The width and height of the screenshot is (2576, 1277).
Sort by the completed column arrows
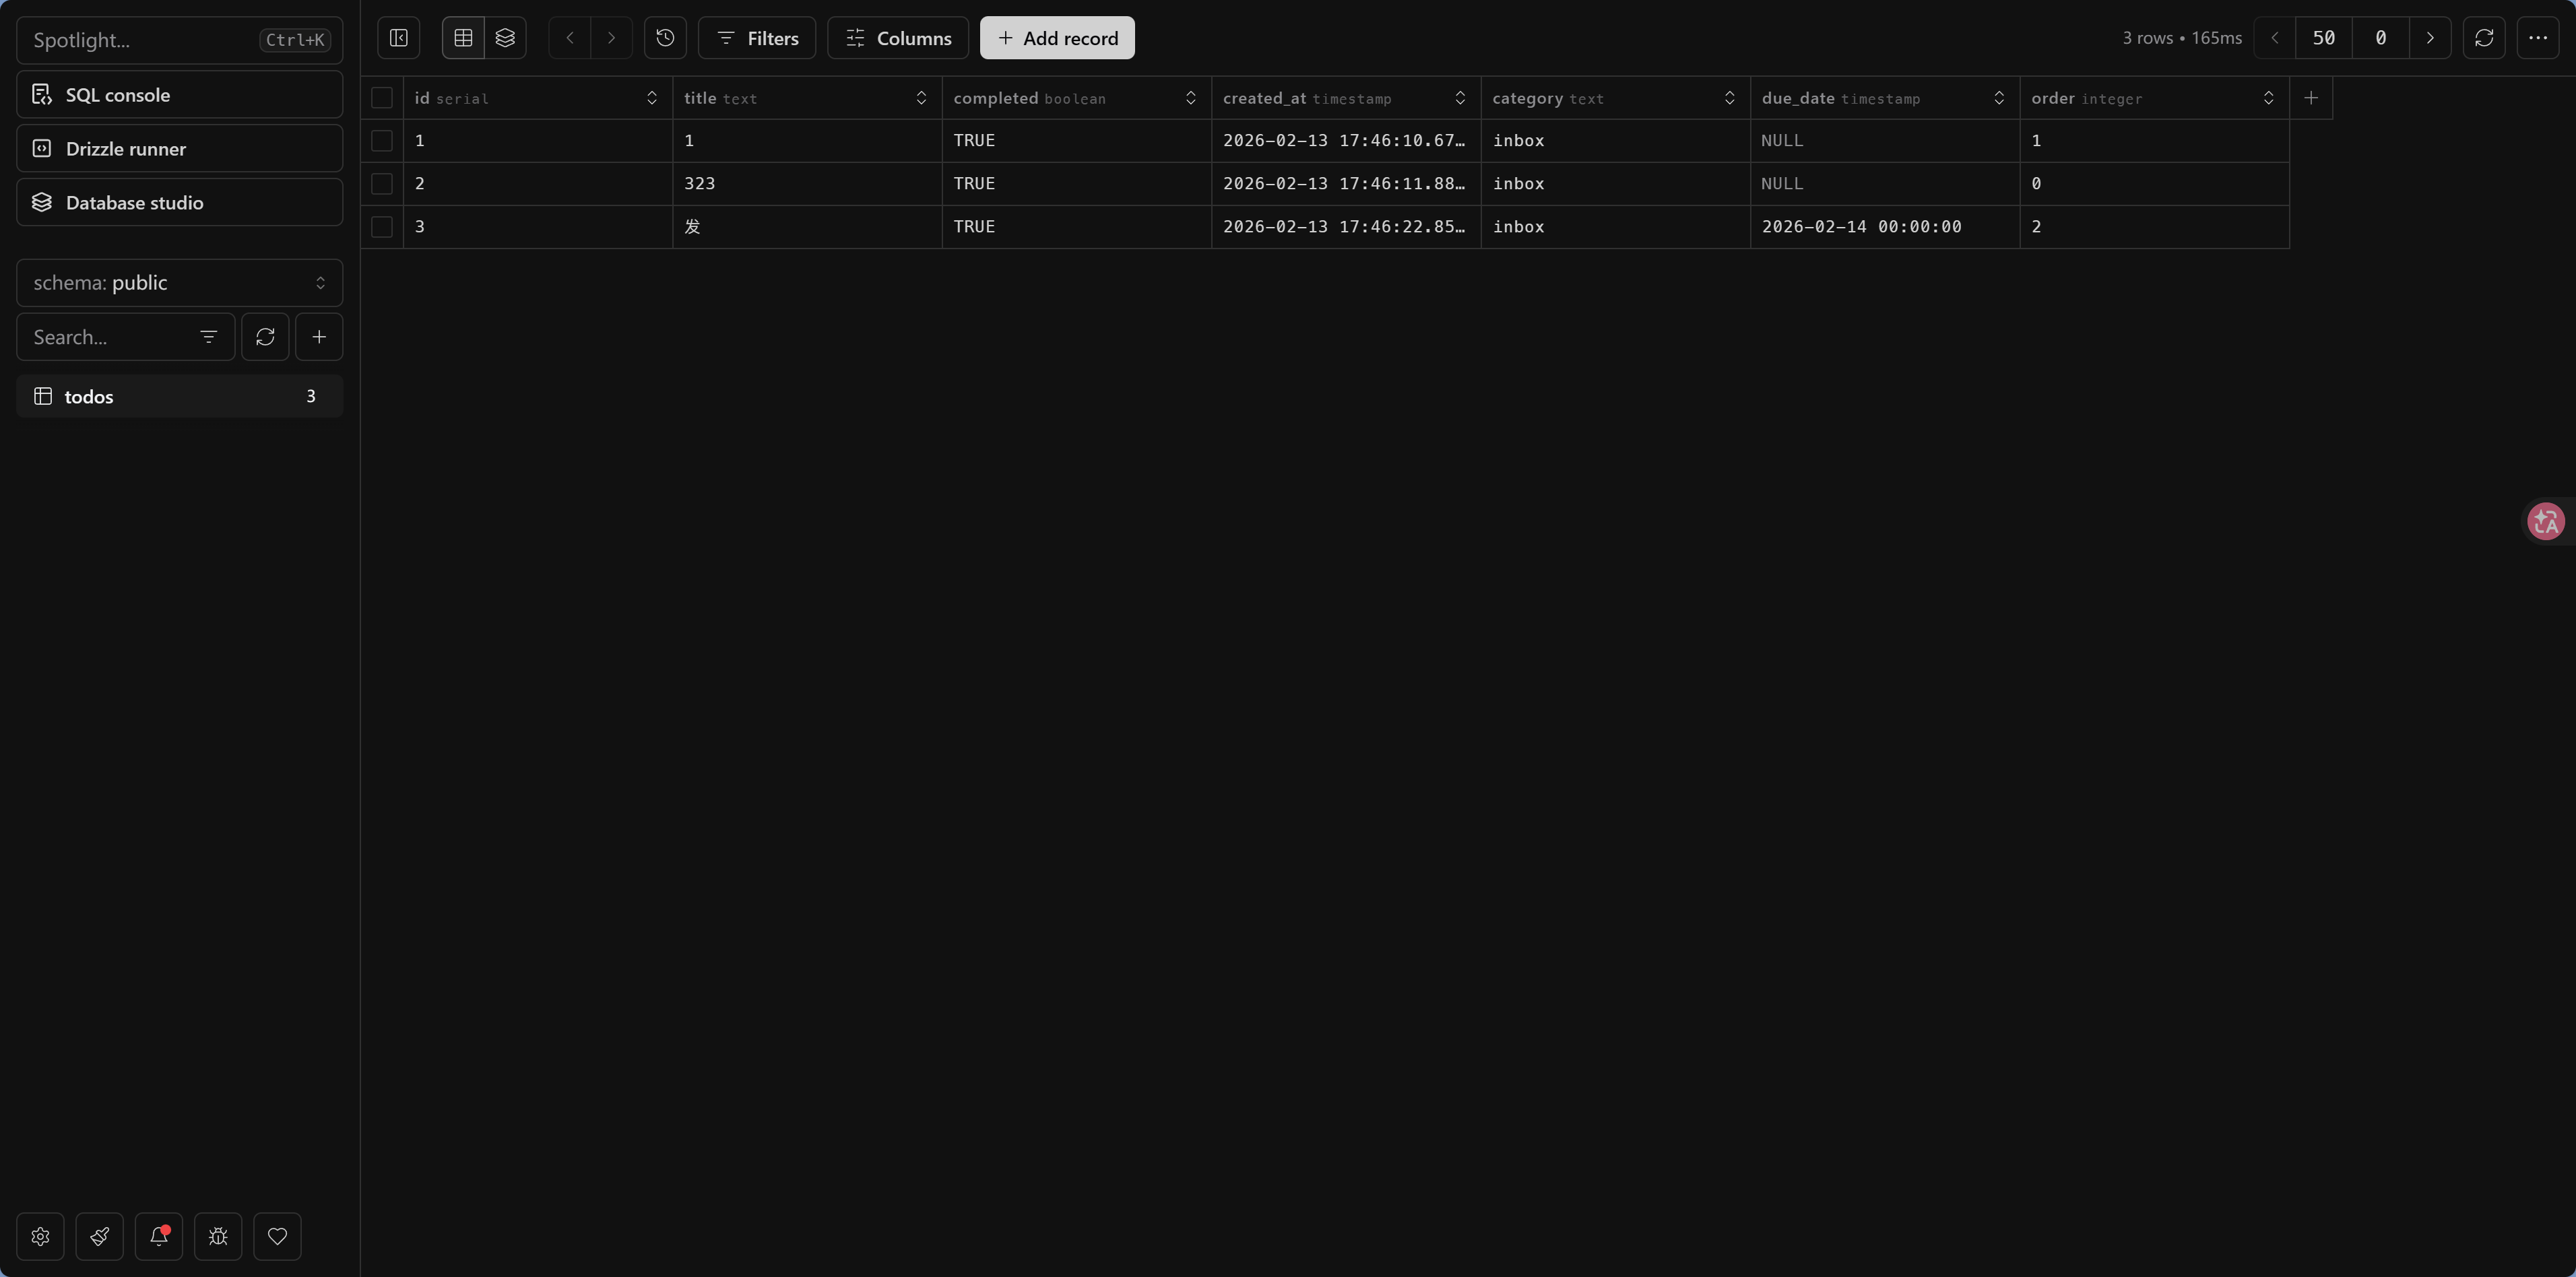[x=1190, y=98]
